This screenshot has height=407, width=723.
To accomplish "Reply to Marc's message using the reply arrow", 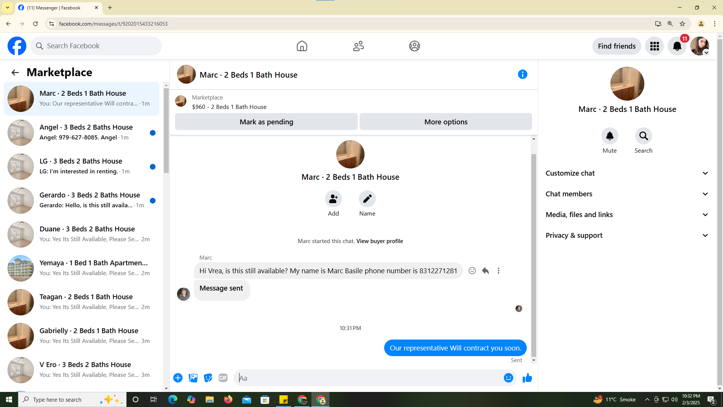I will pos(485,271).
